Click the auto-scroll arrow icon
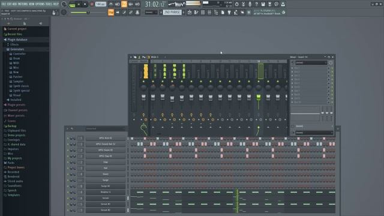Screen dimensions: 384x216 click(118, 12)
